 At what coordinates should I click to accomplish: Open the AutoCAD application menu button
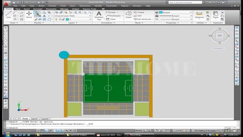[6, 3]
